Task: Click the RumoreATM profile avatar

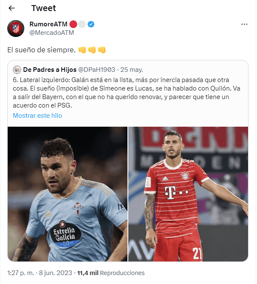Action: click(16, 28)
